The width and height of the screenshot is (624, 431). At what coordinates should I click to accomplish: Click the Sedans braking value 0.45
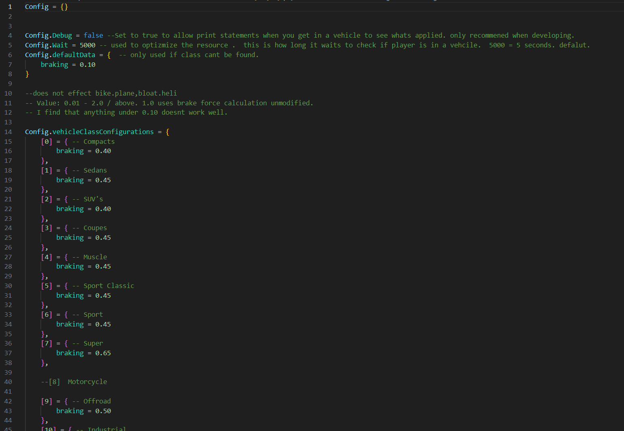pyautogui.click(x=103, y=180)
